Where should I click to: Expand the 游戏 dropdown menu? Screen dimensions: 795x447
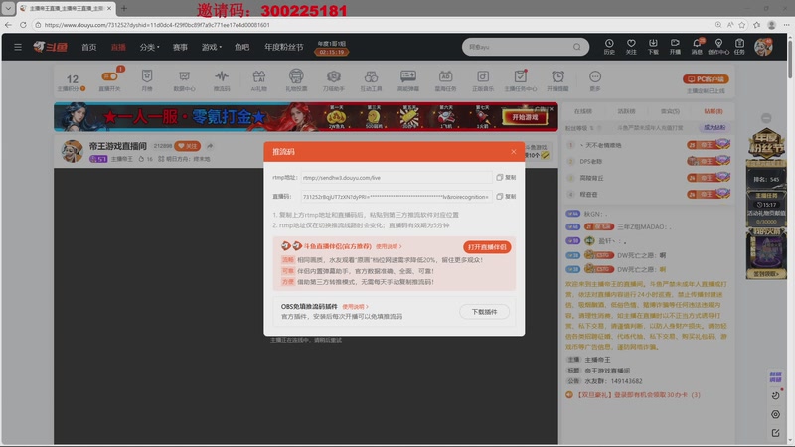tap(211, 47)
